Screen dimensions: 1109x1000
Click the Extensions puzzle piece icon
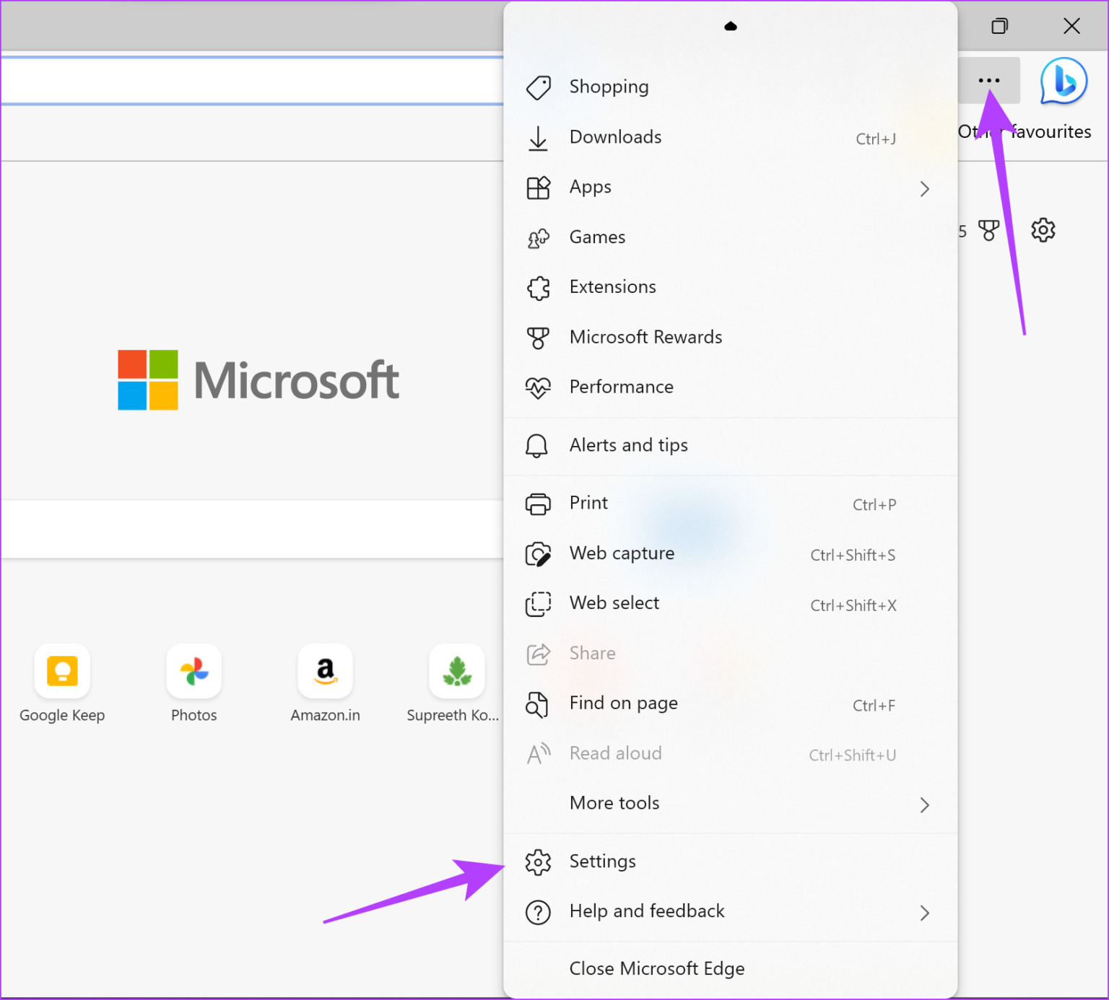[538, 287]
